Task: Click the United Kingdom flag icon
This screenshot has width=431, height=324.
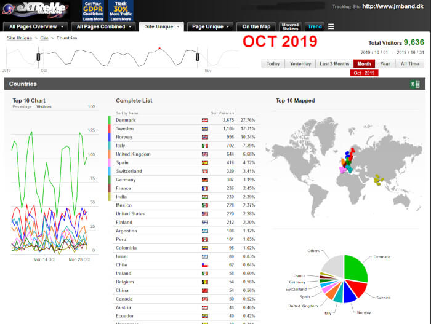Action: point(205,154)
